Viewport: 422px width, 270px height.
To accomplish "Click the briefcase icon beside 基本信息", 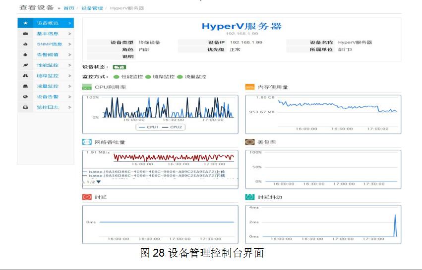I will pyautogui.click(x=25, y=34).
